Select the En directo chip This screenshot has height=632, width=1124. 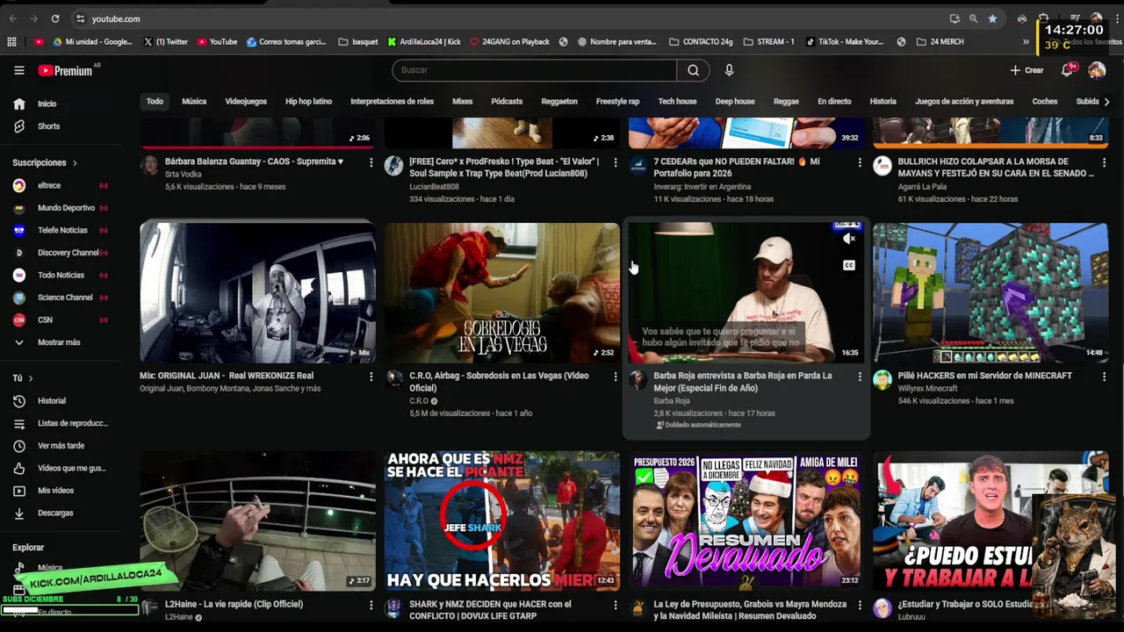834,102
